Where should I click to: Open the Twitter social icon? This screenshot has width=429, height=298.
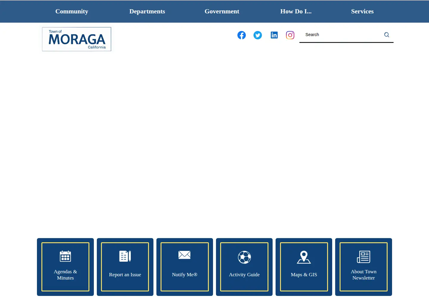click(258, 35)
